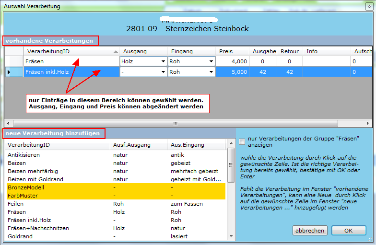The image size is (376, 245).
Task: Click the OK button
Action: click(x=349, y=231)
